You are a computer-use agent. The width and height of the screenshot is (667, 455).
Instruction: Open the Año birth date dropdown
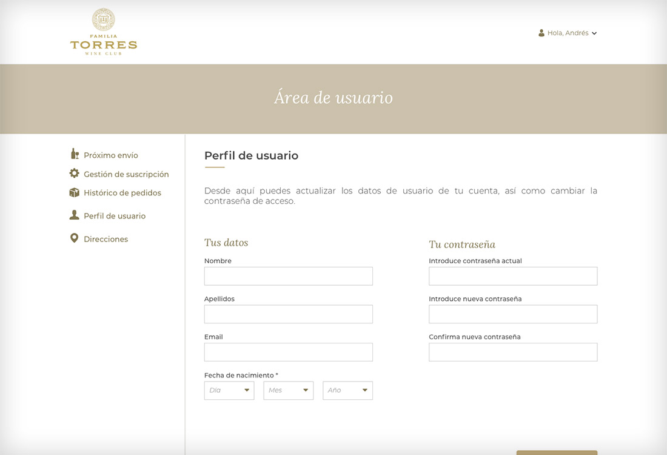[x=347, y=390]
